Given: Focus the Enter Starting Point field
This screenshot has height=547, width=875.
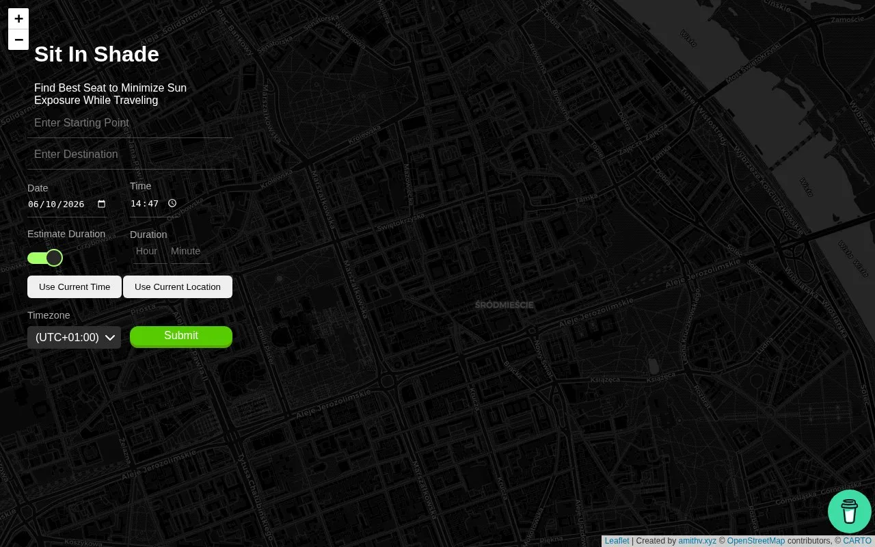Looking at the screenshot, I should [x=130, y=123].
